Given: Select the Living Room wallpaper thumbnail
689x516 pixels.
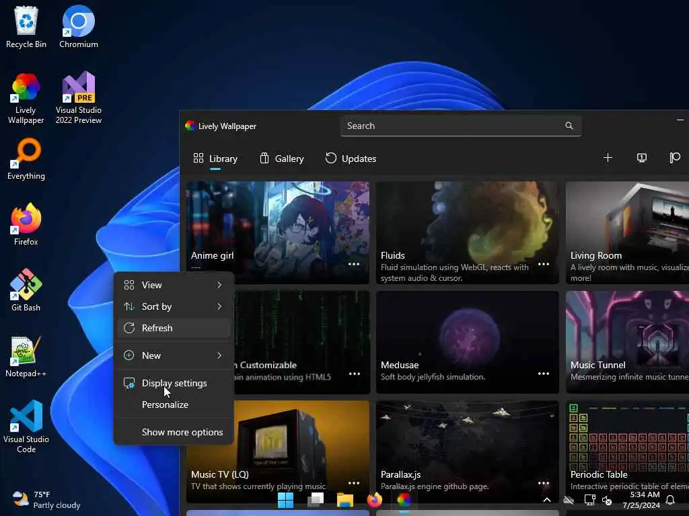Looking at the screenshot, I should [x=627, y=232].
